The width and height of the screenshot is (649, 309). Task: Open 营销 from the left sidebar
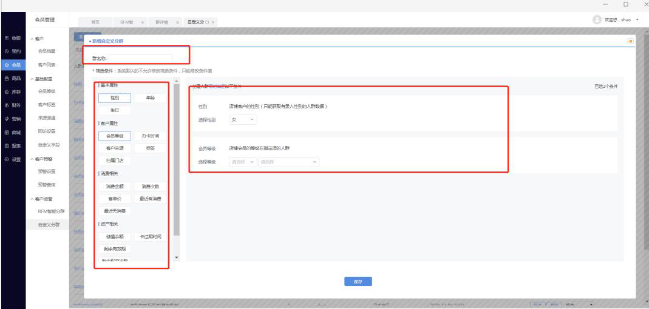[x=12, y=119]
